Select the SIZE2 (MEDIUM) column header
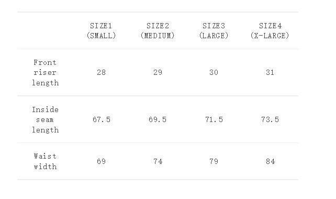336x199 pixels. (x=158, y=31)
